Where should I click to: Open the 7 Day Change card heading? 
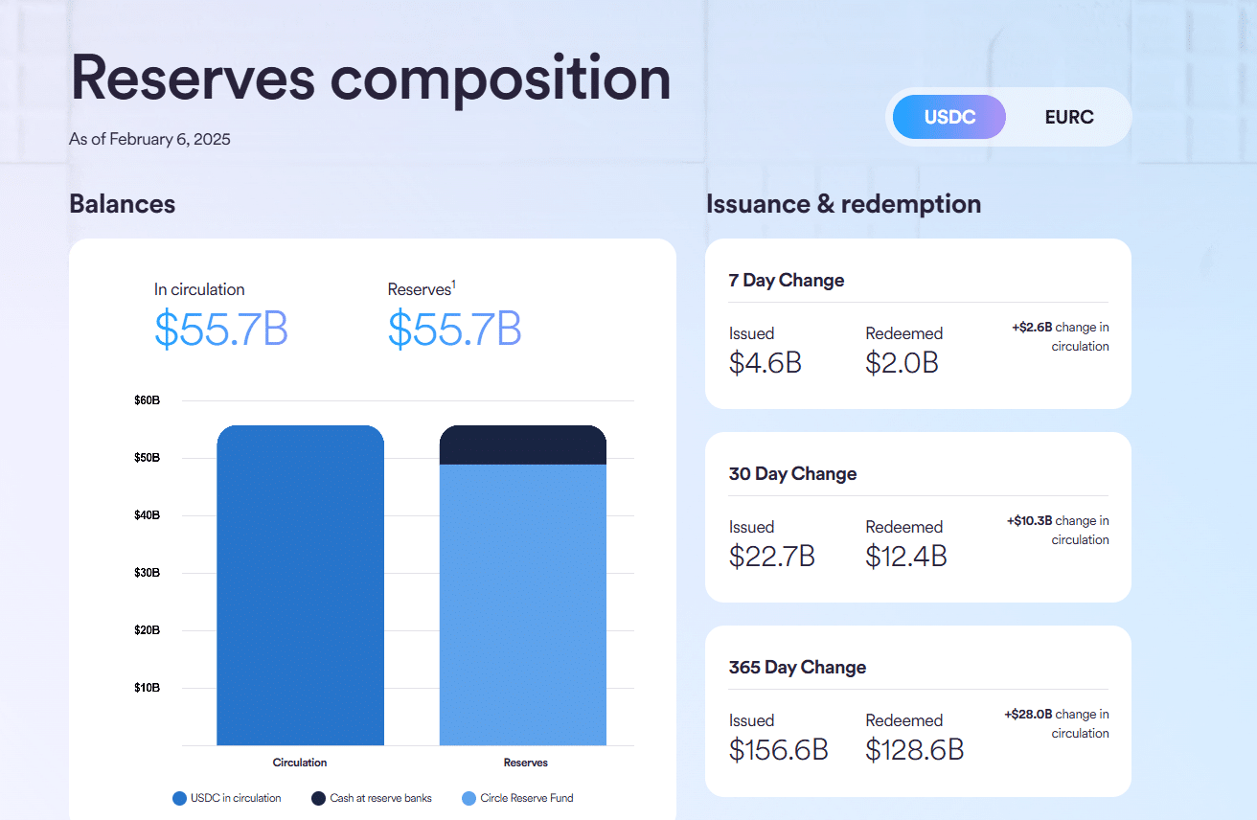[787, 281]
